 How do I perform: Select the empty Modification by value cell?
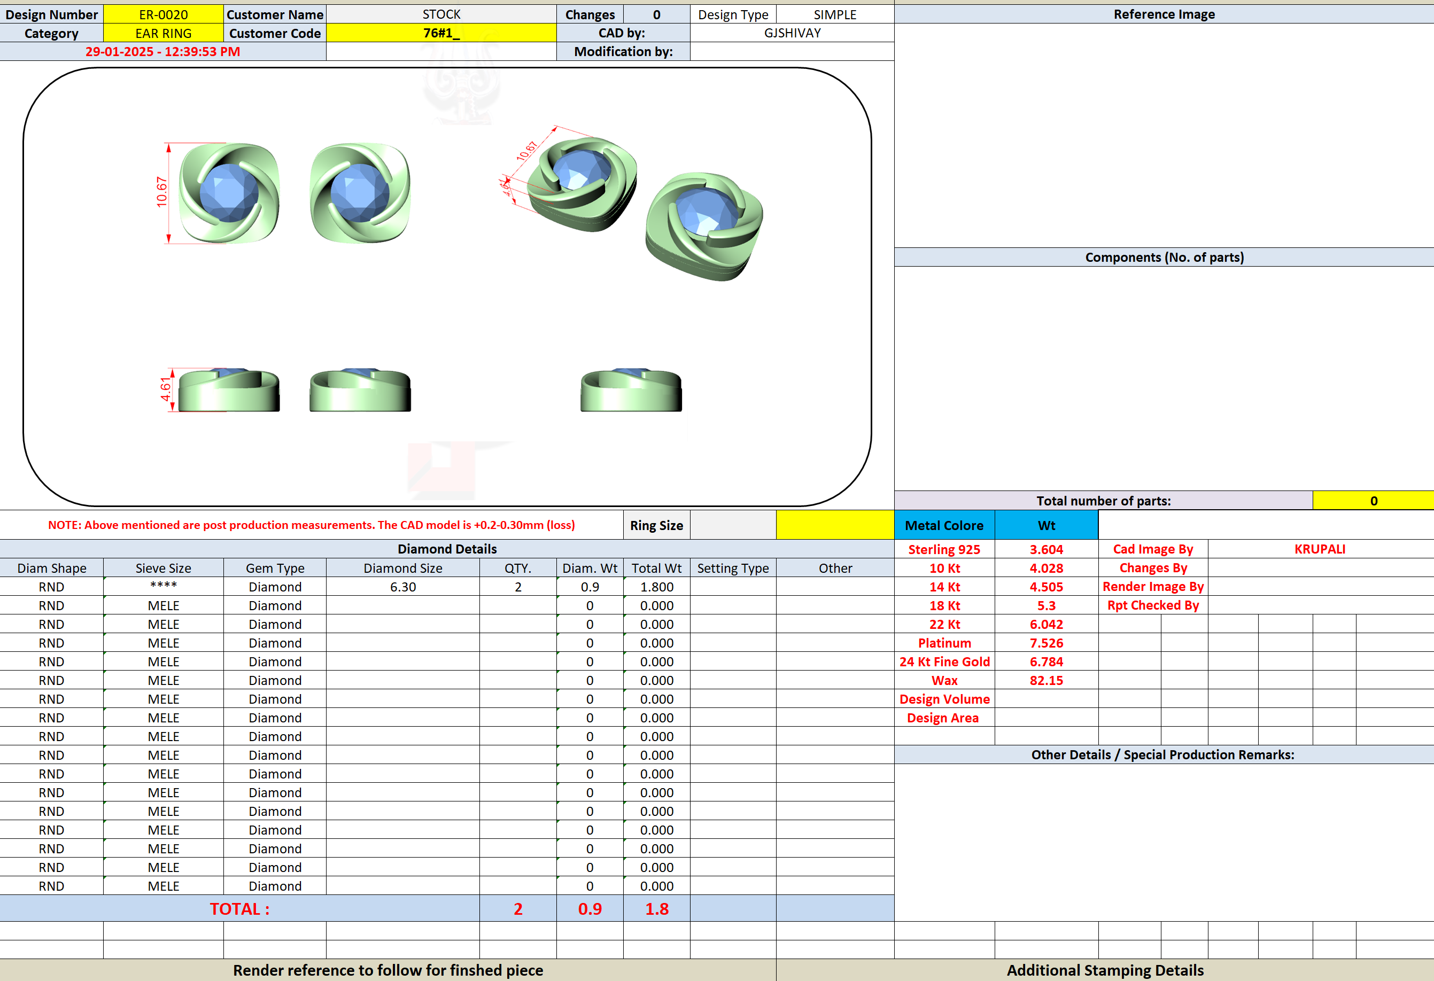tap(792, 52)
